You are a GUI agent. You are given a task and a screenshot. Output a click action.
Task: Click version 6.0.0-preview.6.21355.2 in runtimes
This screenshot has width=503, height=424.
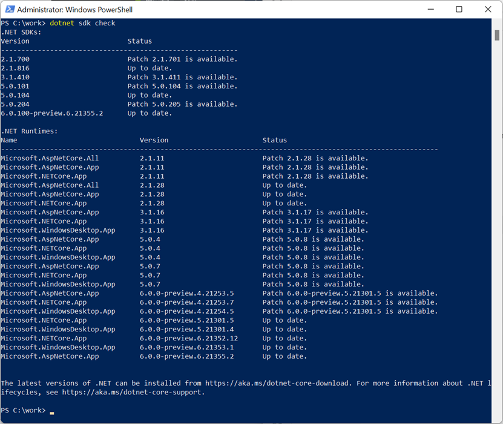click(x=186, y=356)
